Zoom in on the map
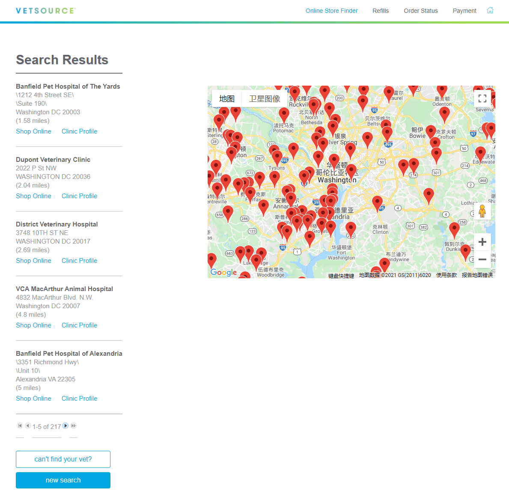 pos(482,242)
